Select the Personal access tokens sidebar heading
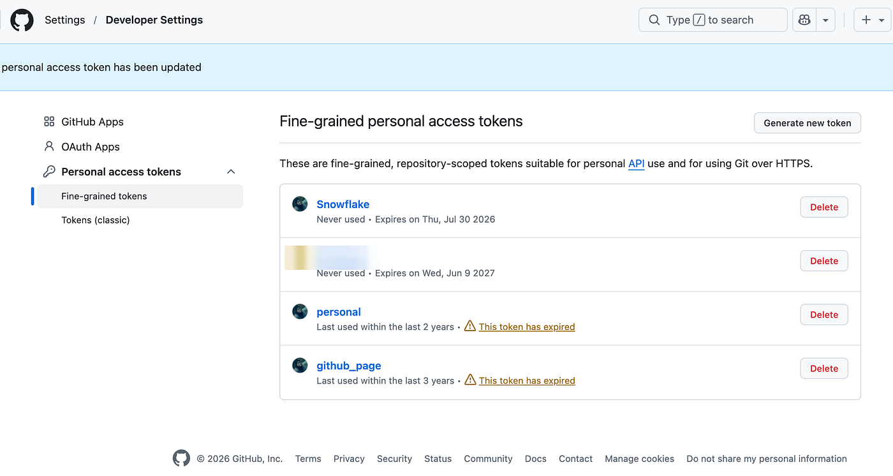Viewport: 893px width, 476px height. click(x=121, y=172)
